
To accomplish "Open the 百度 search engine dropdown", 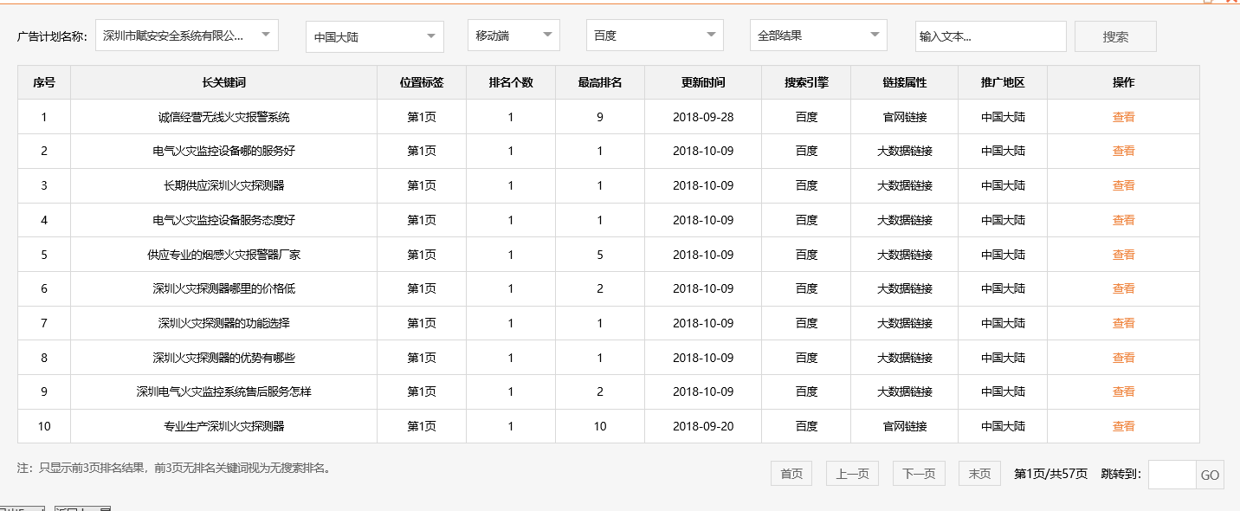I will point(654,35).
